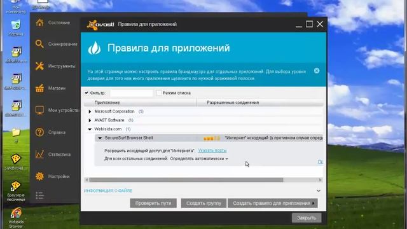This screenshot has height=229, width=407.
Task: Open the Справка help section
Action: tap(51, 132)
